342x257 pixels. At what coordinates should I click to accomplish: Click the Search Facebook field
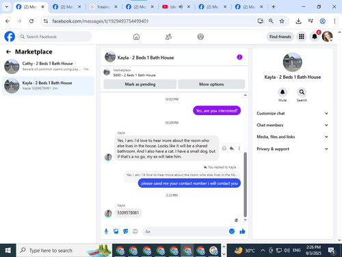pos(55,36)
